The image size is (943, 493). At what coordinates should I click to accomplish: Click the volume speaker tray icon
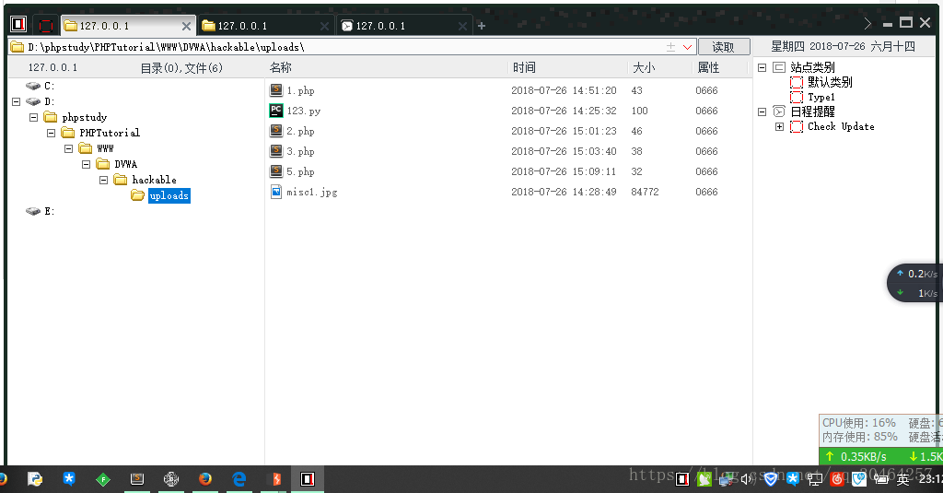point(746,479)
